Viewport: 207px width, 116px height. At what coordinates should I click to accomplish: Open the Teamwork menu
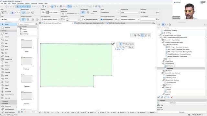[34, 4]
